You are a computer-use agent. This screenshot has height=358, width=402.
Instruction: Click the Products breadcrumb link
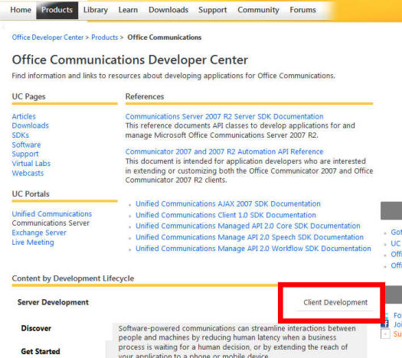click(105, 37)
